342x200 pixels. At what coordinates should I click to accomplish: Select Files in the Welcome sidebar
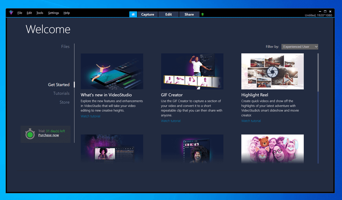(x=65, y=46)
